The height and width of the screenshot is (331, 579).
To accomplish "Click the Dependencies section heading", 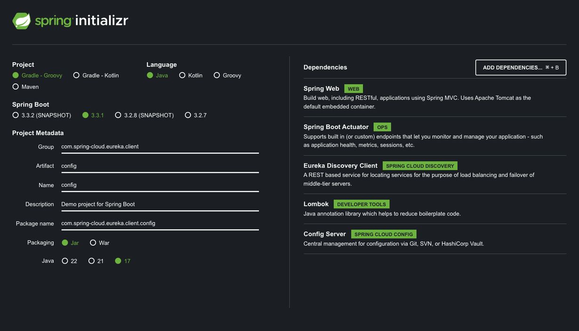I will click(x=325, y=67).
